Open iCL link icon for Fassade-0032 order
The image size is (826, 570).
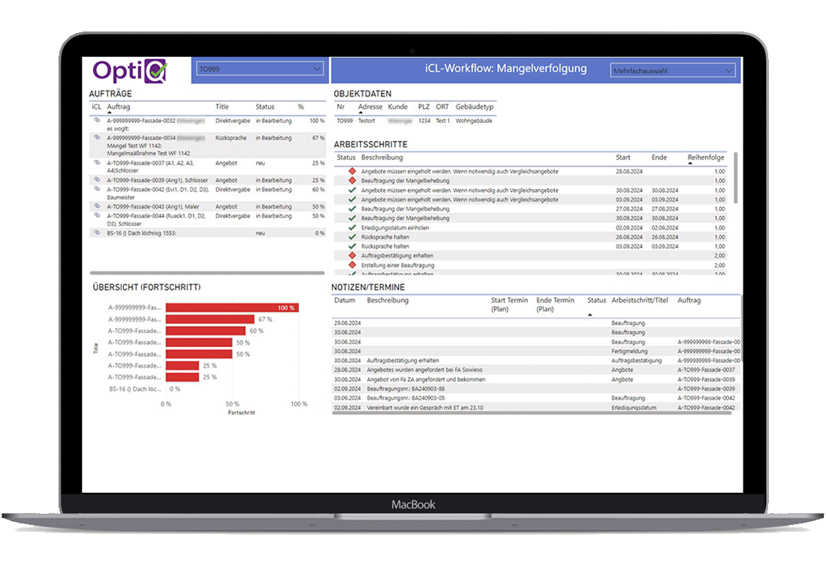pos(96,120)
